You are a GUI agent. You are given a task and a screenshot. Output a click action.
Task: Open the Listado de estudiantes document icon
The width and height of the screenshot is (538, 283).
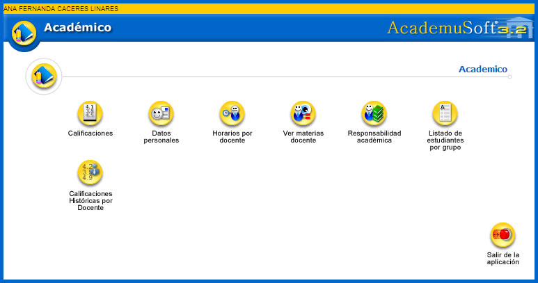pos(445,113)
